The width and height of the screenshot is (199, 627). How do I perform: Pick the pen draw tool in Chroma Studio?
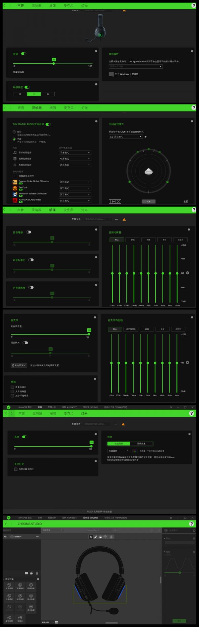click(96, 537)
